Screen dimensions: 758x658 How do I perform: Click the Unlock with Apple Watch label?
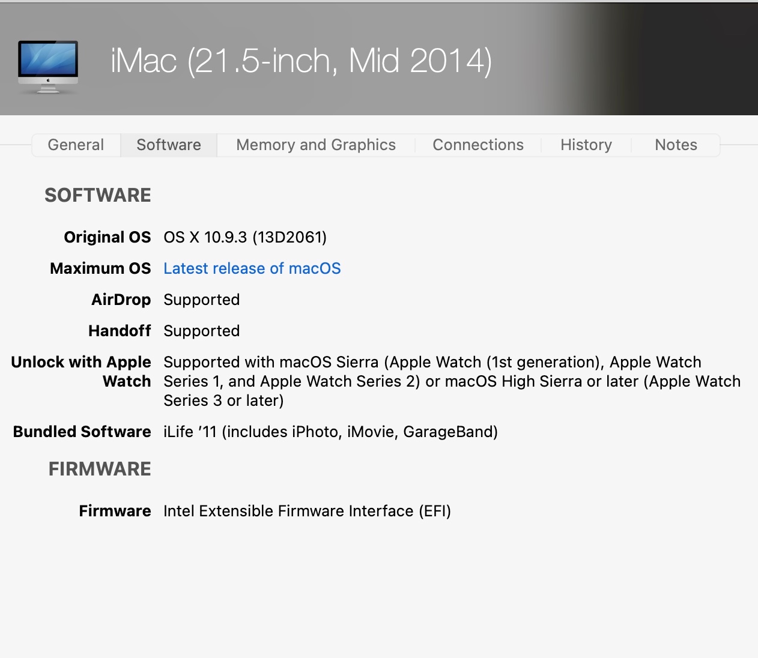(x=81, y=371)
